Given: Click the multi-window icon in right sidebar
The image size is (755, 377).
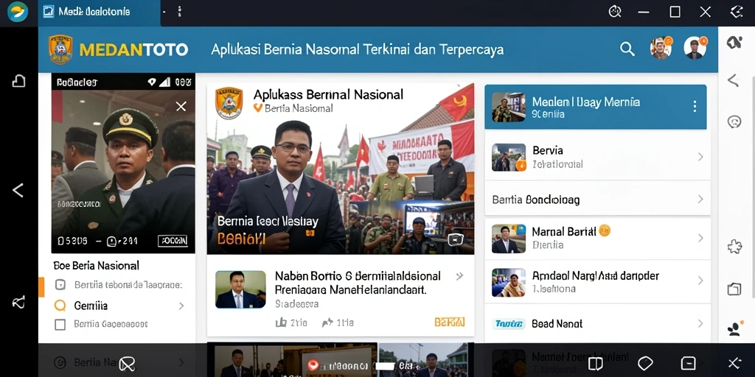Looking at the screenshot, I should coord(734,289).
